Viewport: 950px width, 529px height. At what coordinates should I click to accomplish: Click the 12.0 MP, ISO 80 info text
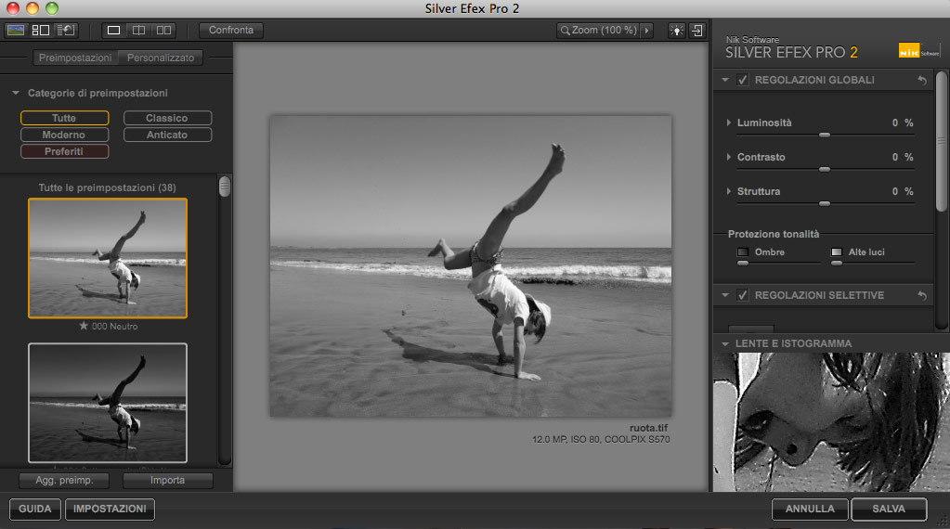point(601,439)
